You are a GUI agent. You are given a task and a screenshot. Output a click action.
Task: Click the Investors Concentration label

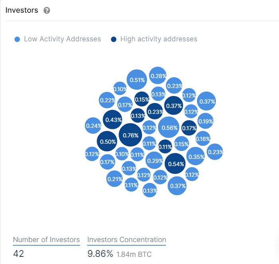127,240
